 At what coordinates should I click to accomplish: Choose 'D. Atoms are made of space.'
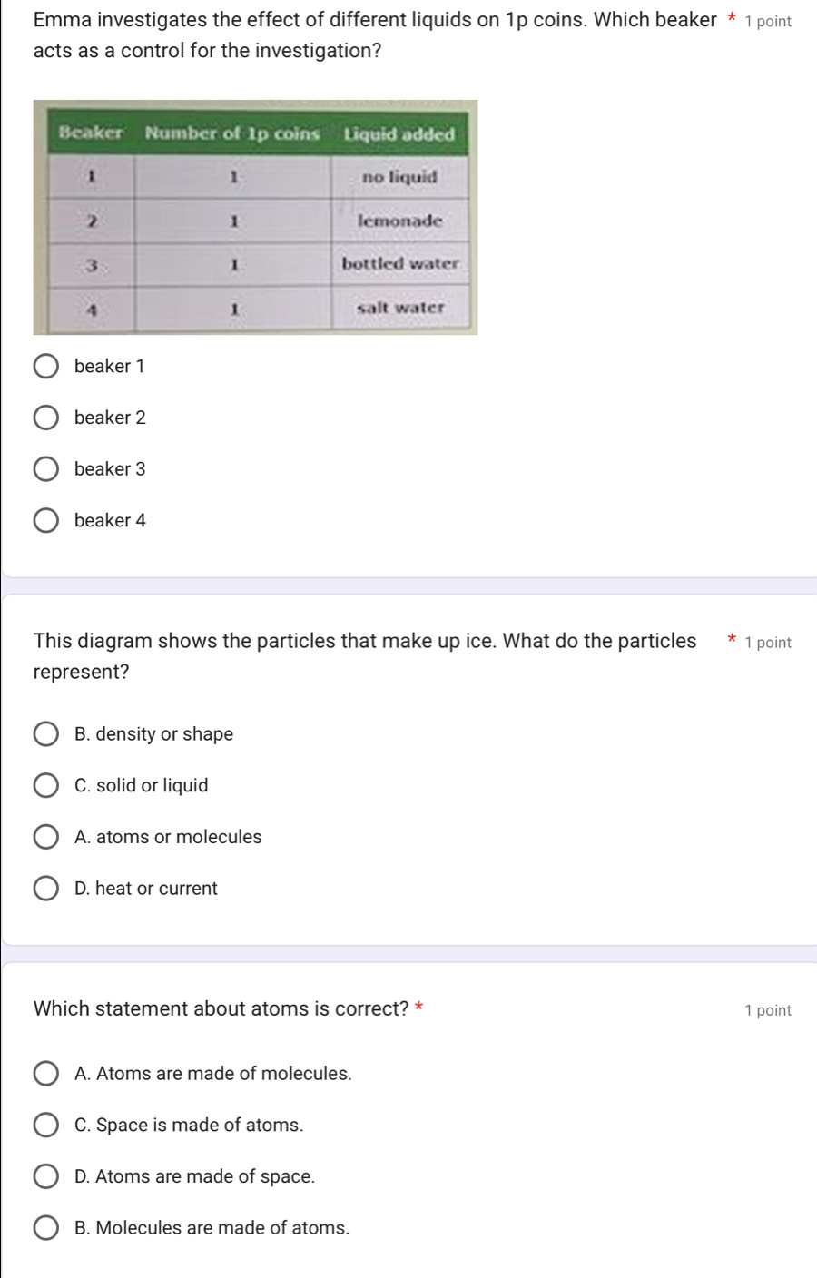tap(46, 1176)
